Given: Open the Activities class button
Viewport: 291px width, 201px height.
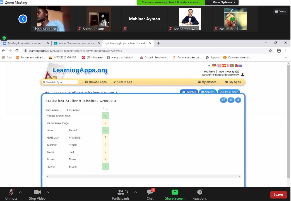Looking at the screenshot, I should pos(208,92).
